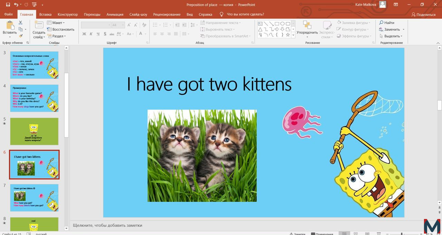Customize Quick Access Toolbar dropdown
Screen dimensions: 442x235
42,5
